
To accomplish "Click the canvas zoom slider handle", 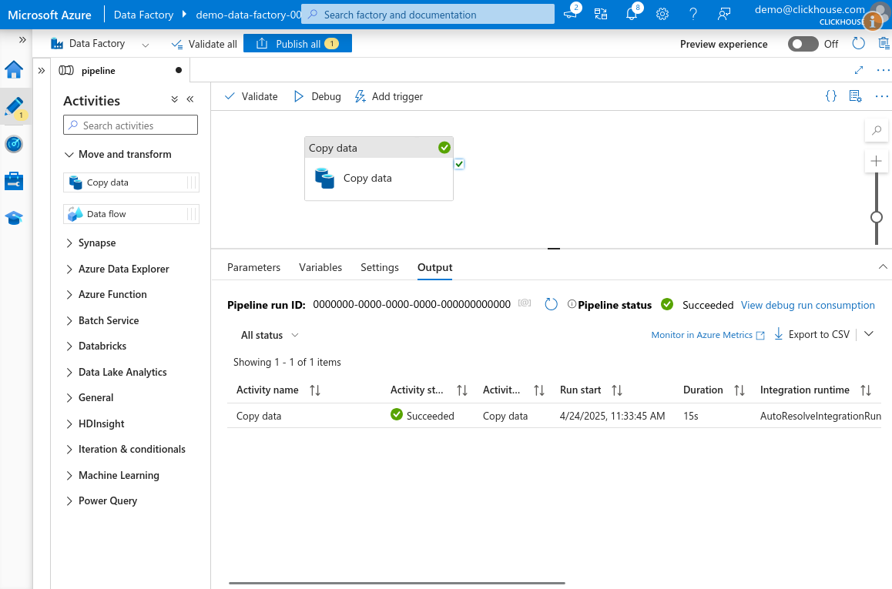I will pyautogui.click(x=876, y=217).
